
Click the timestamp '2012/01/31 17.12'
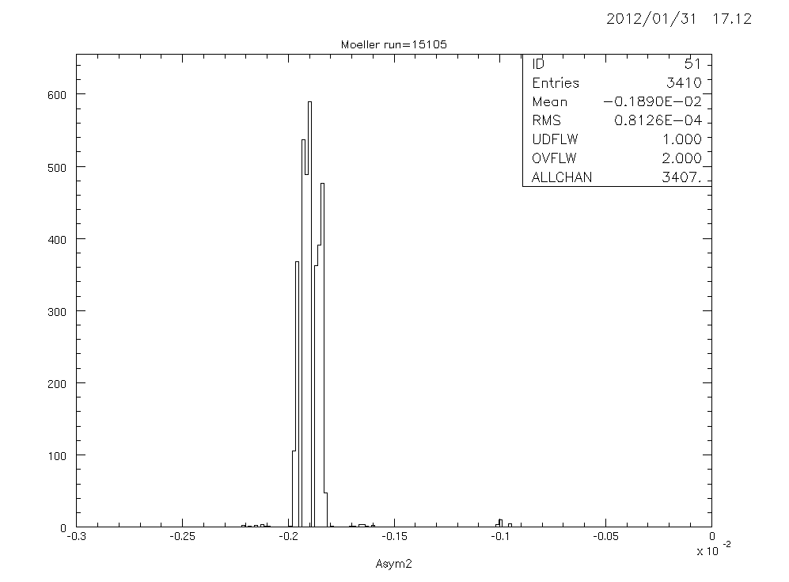click(679, 19)
